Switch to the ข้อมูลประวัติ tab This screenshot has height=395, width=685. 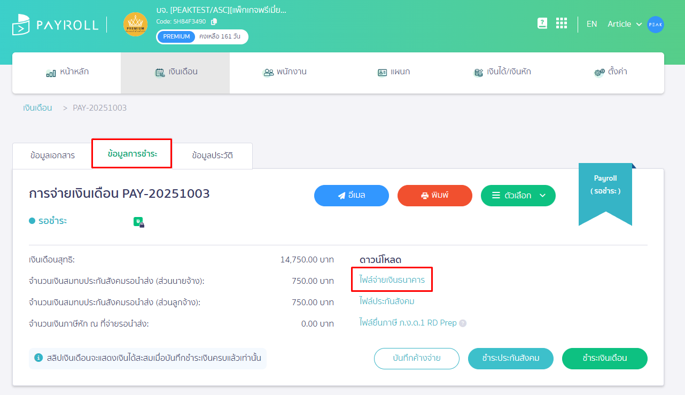[212, 156]
